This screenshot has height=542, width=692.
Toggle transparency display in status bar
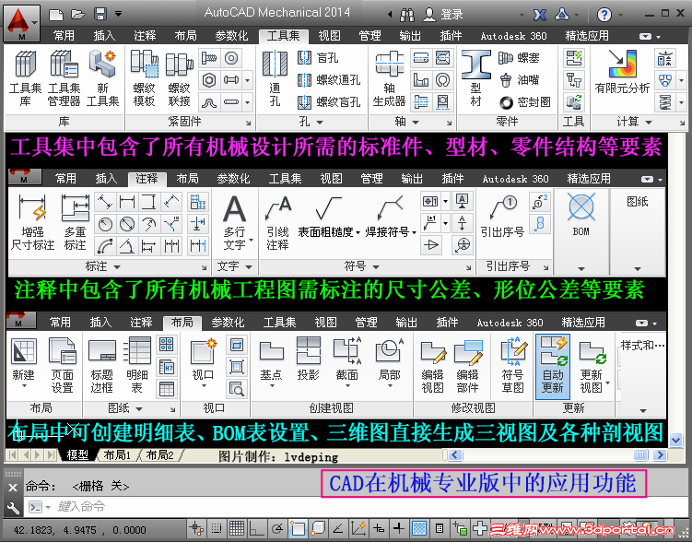[419, 528]
